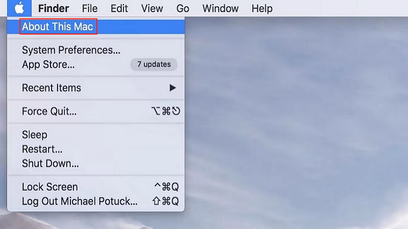
Task: Select Sleep from the Apple menu
Action: (x=96, y=135)
